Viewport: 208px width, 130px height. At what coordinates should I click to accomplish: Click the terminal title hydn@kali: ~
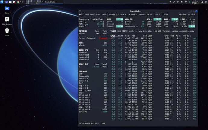click(x=136, y=11)
